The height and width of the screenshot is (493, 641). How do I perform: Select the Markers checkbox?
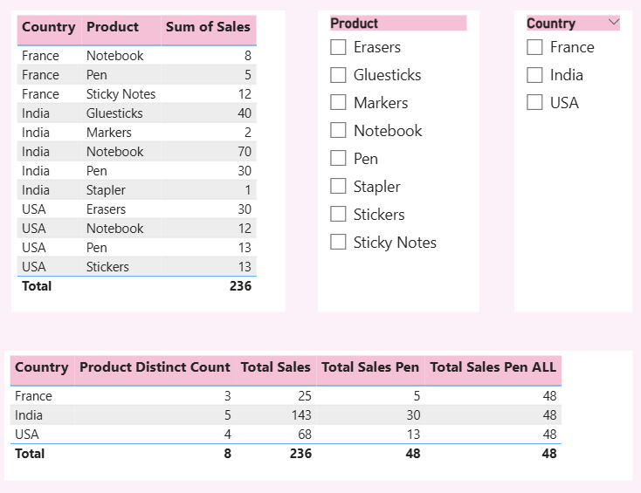(338, 103)
